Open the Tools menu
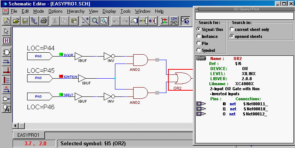295x148 pixels. [125, 11]
